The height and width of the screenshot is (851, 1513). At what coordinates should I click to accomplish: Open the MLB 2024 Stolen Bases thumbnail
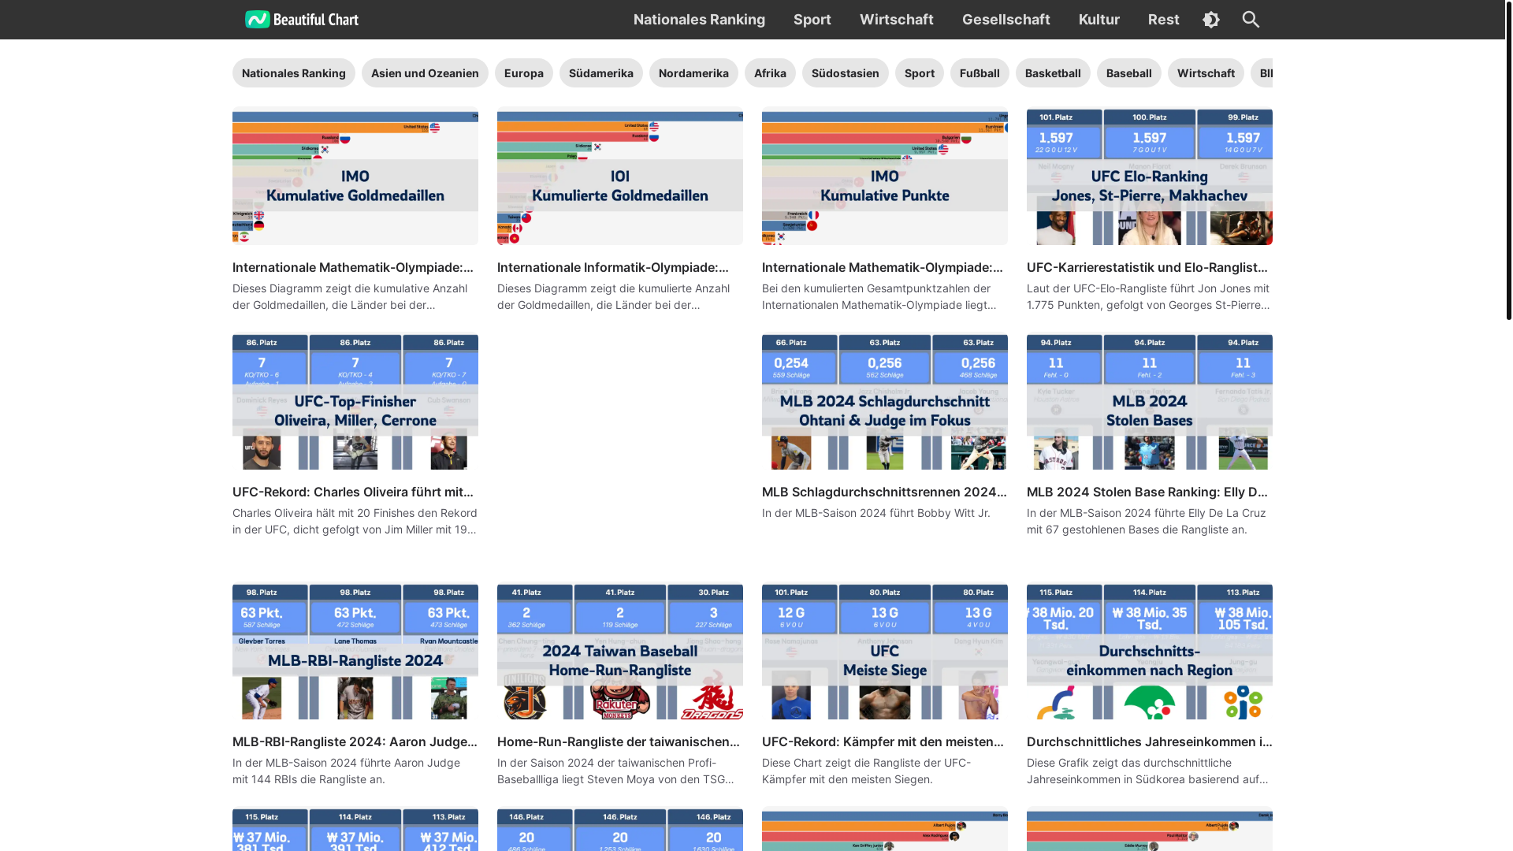coord(1150,402)
